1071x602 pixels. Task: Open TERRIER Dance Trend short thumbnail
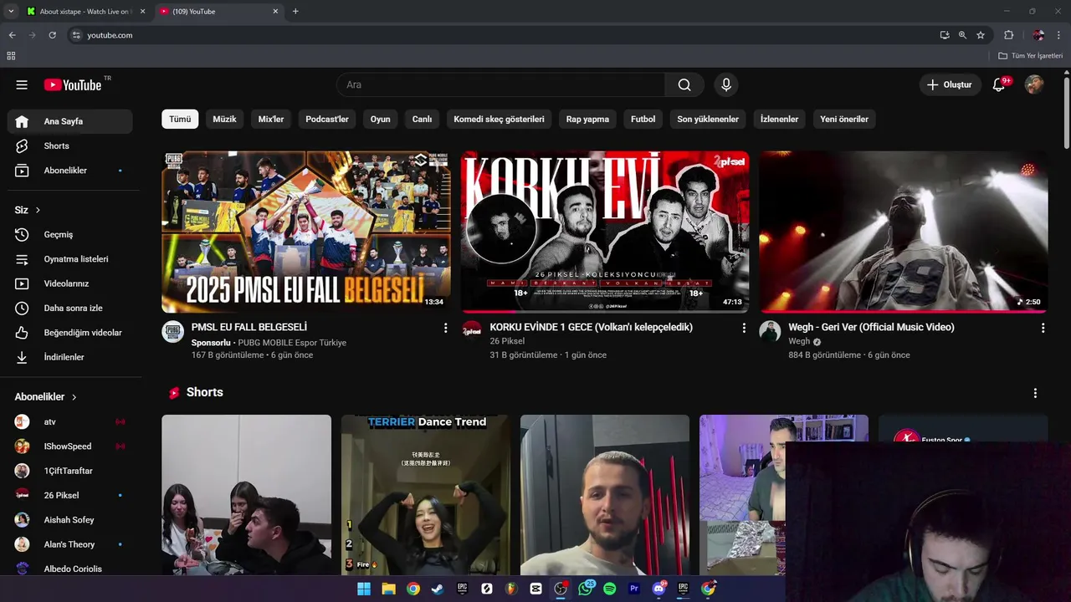425,495
